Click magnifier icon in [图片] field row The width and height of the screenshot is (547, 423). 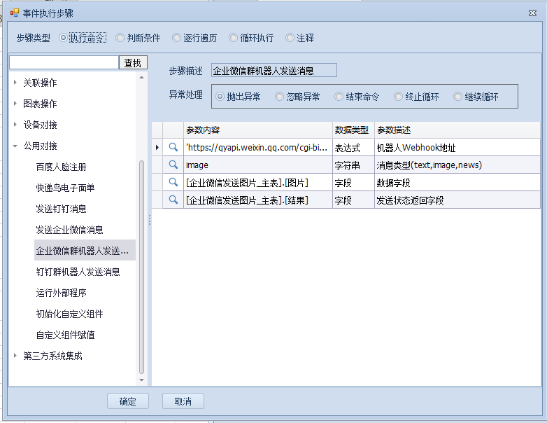pos(173,183)
